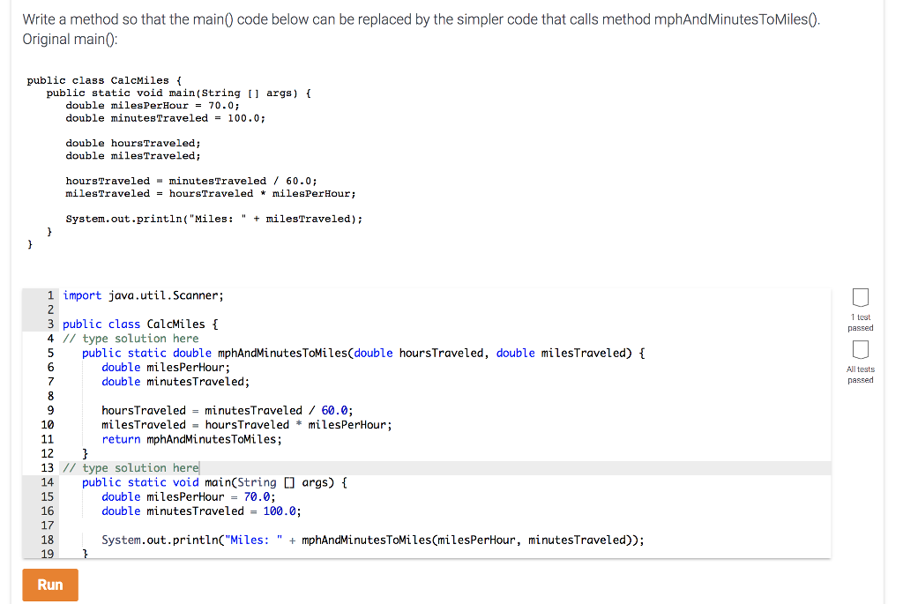Click 'double minutesTraveled = 100.0;' on editor line 16

(202, 511)
